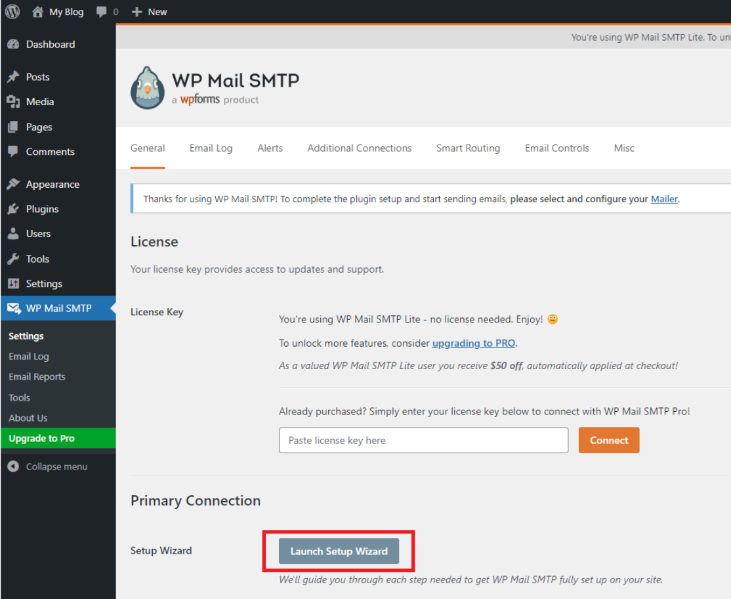Open Users menu item

click(38, 234)
